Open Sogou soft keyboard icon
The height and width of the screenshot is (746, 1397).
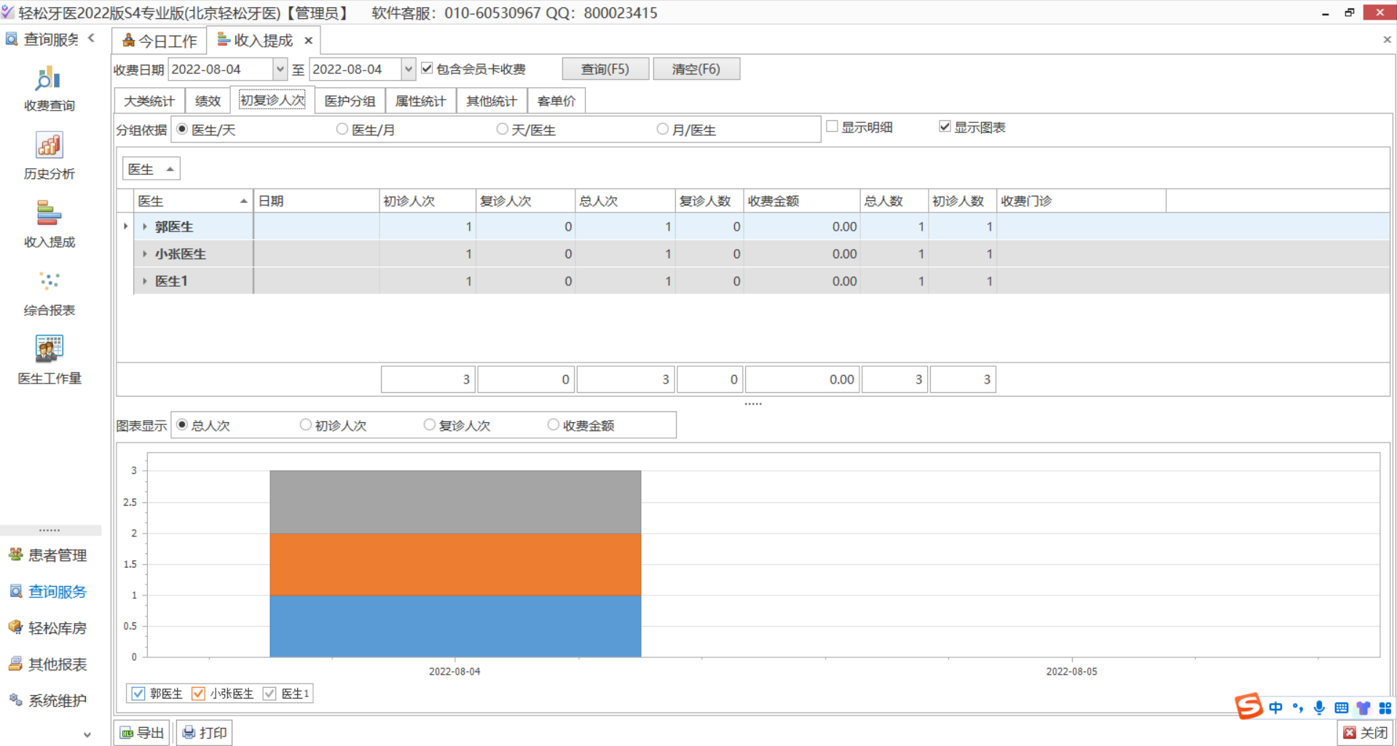point(1341,707)
